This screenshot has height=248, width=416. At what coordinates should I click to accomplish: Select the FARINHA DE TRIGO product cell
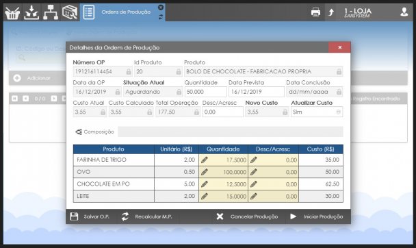click(x=114, y=160)
